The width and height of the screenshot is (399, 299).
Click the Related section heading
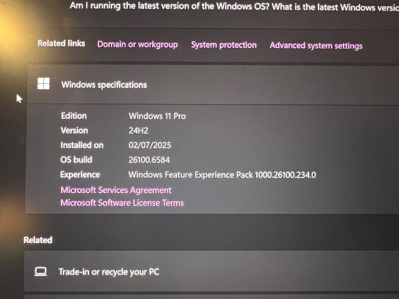point(38,240)
